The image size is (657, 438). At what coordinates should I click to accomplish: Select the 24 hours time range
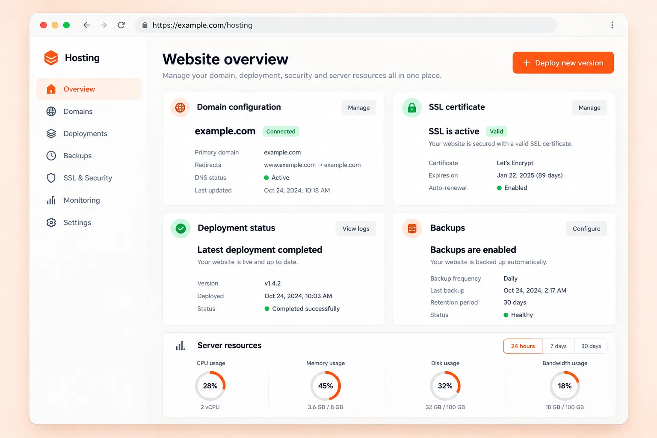(x=523, y=346)
